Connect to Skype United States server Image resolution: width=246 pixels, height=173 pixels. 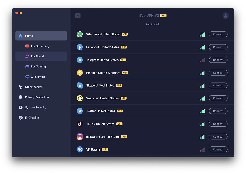pyautogui.click(x=218, y=86)
